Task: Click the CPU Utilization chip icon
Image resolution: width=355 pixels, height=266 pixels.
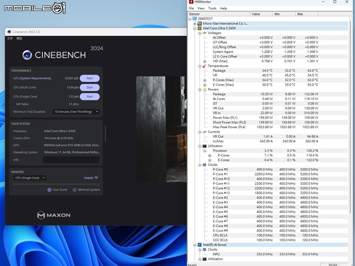Action: [204, 146]
